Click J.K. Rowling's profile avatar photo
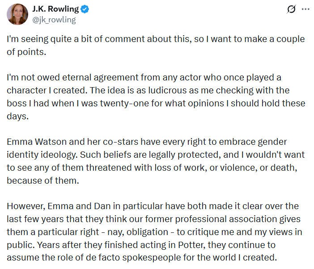The image size is (314, 269). click(17, 13)
